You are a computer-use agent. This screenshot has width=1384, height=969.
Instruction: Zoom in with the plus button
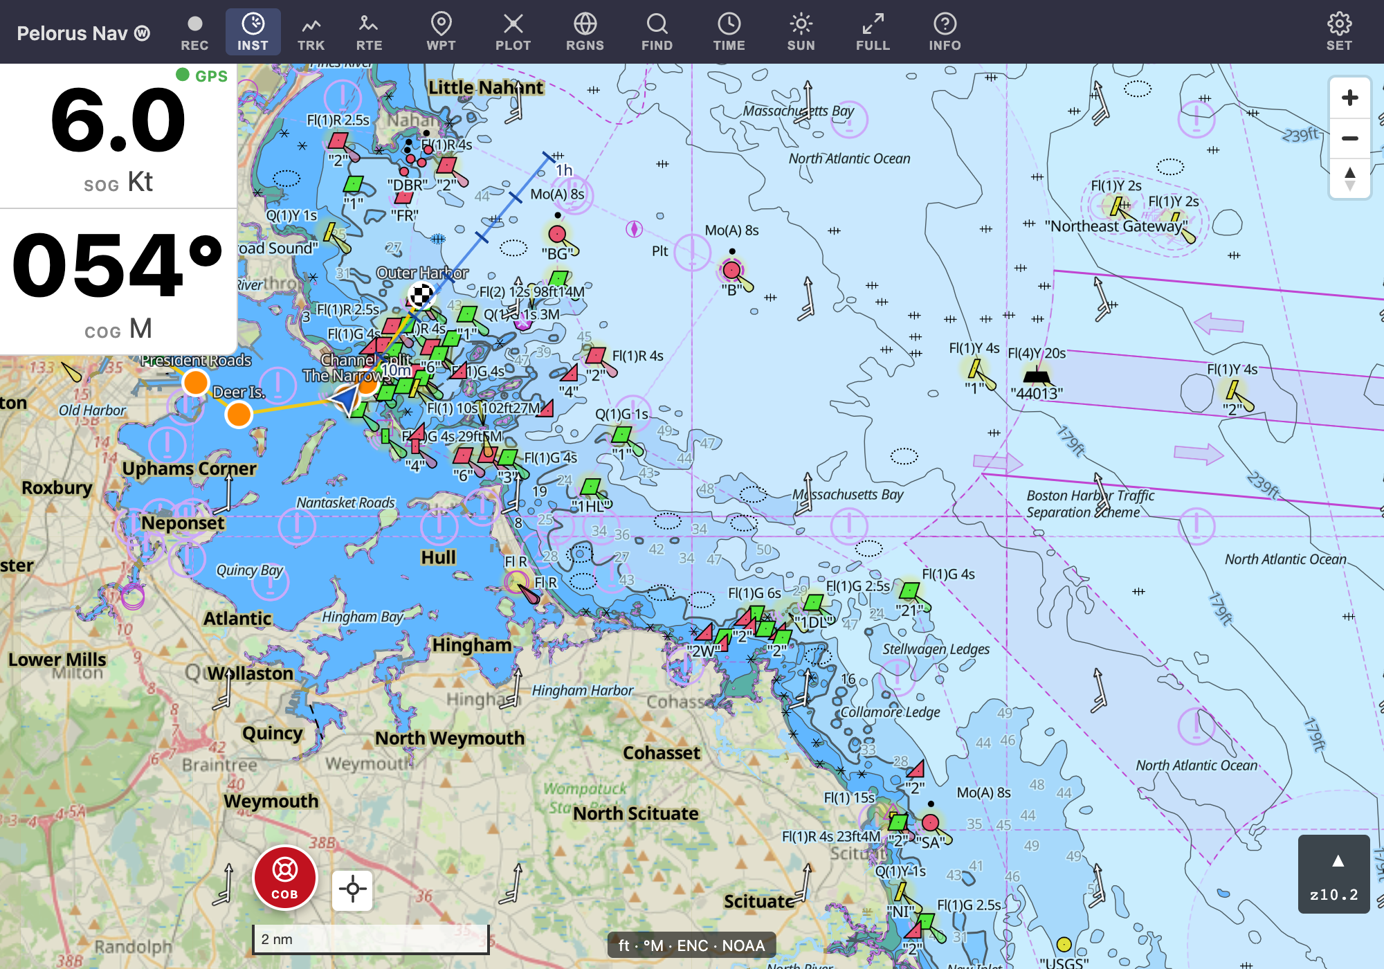point(1349,98)
